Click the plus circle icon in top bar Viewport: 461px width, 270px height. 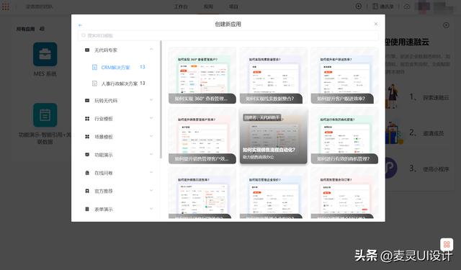coord(359,6)
